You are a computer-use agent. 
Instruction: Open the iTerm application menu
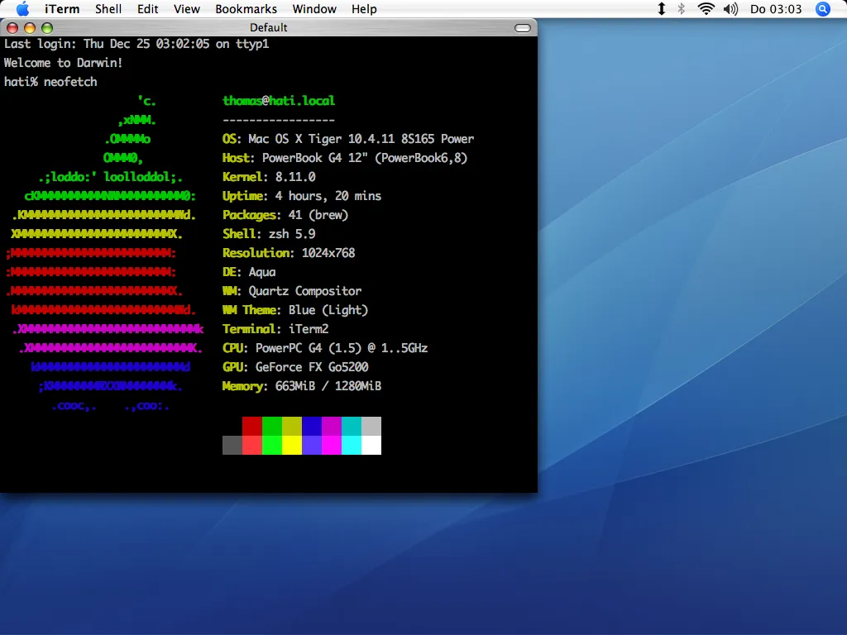(62, 9)
